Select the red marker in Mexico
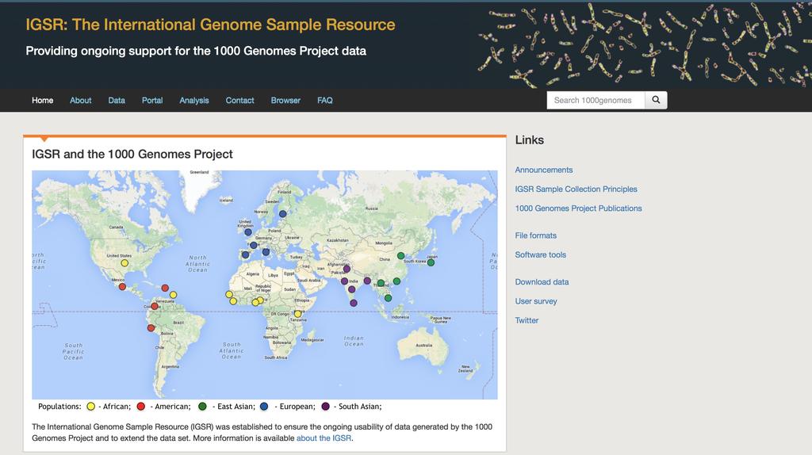 coord(122,286)
